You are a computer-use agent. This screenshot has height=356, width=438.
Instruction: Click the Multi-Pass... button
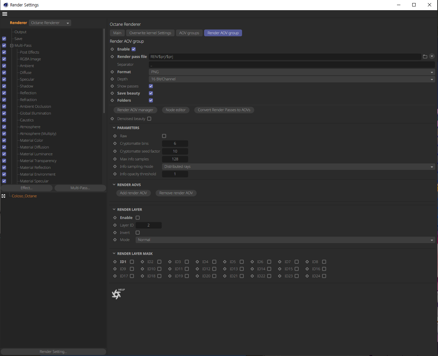coord(80,188)
